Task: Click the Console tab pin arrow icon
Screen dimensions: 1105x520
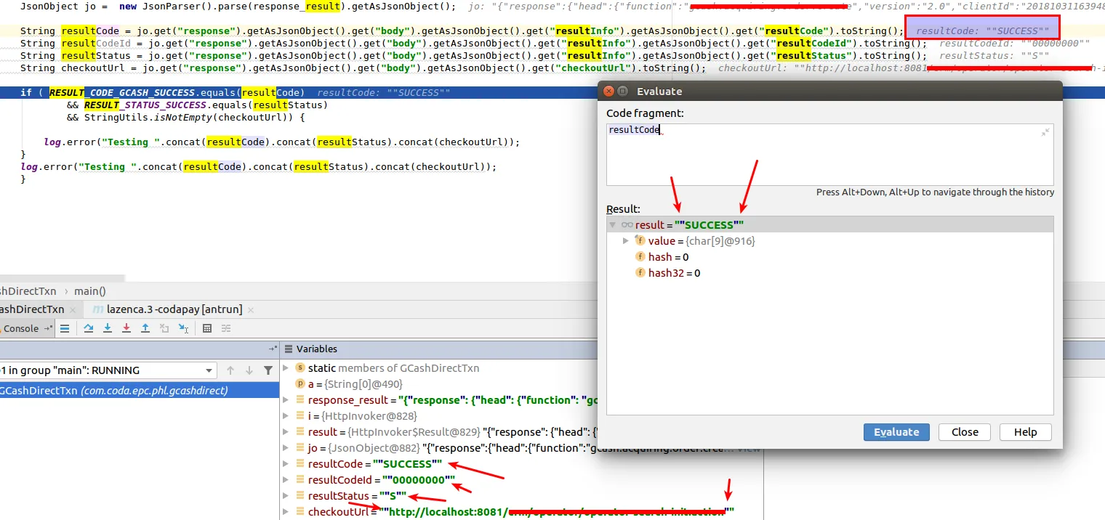Action: (49, 328)
